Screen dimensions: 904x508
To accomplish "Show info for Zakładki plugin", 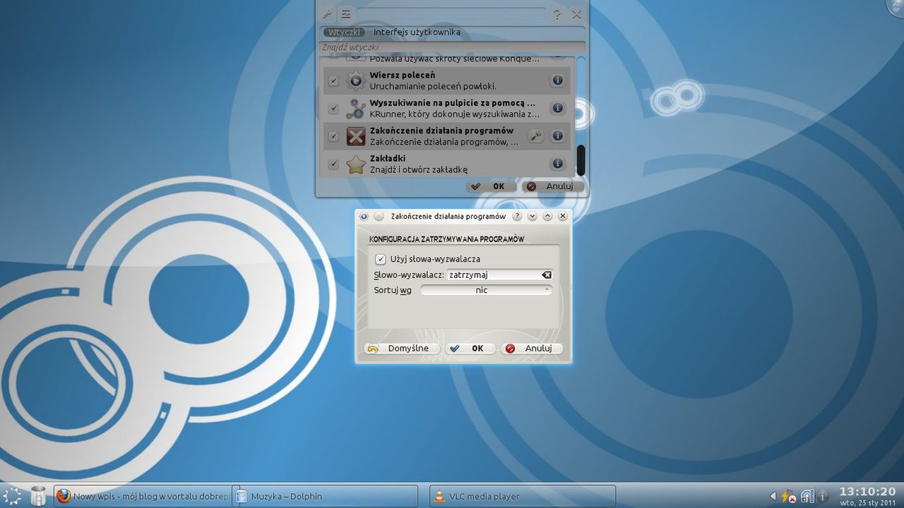I will click(x=557, y=163).
